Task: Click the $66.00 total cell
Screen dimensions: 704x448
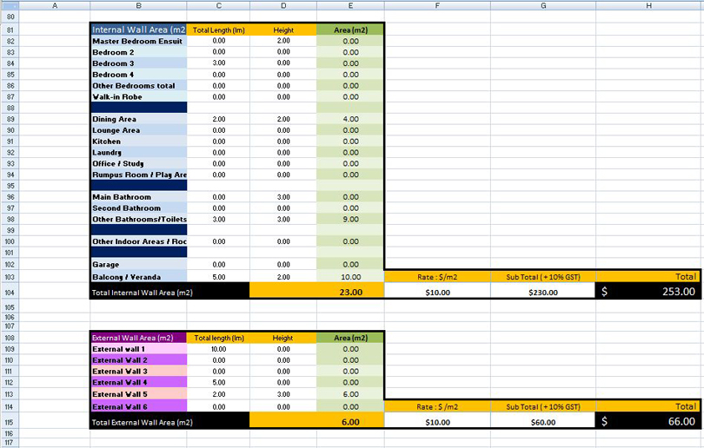Action: pyautogui.click(x=648, y=422)
